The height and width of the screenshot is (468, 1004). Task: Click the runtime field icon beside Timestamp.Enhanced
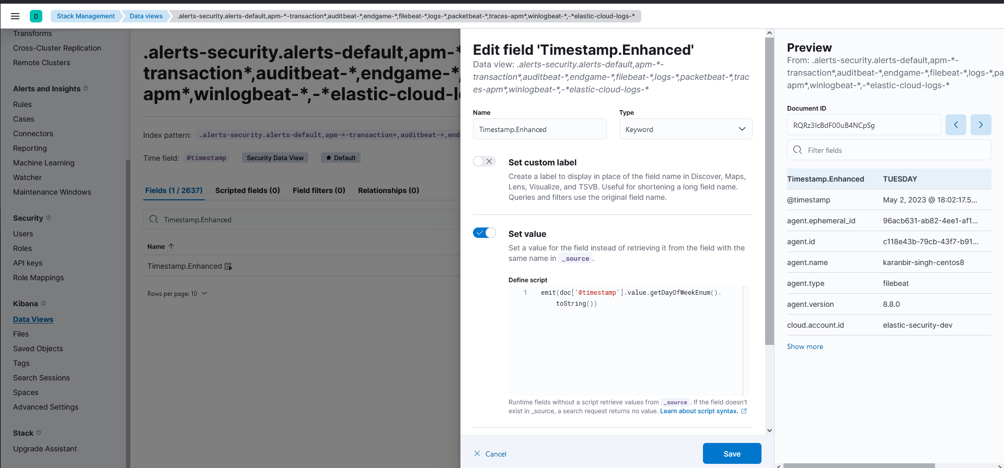pos(228,266)
